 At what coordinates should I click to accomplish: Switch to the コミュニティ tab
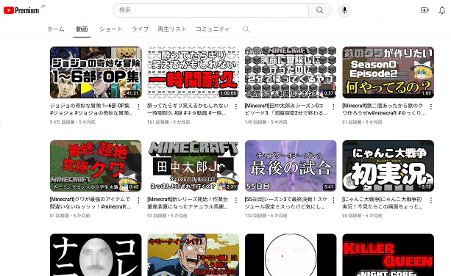point(213,29)
